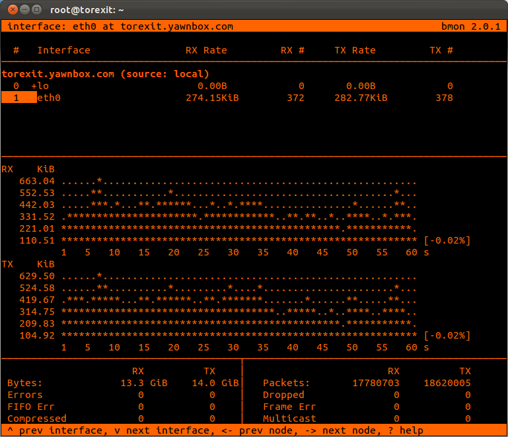This screenshot has height=437, width=508.
Task: Maximize the terminal window
Action: pos(36,10)
